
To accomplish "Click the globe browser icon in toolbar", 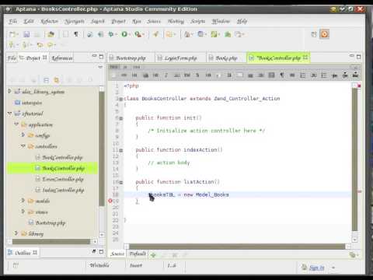I will pyautogui.click(x=90, y=34).
